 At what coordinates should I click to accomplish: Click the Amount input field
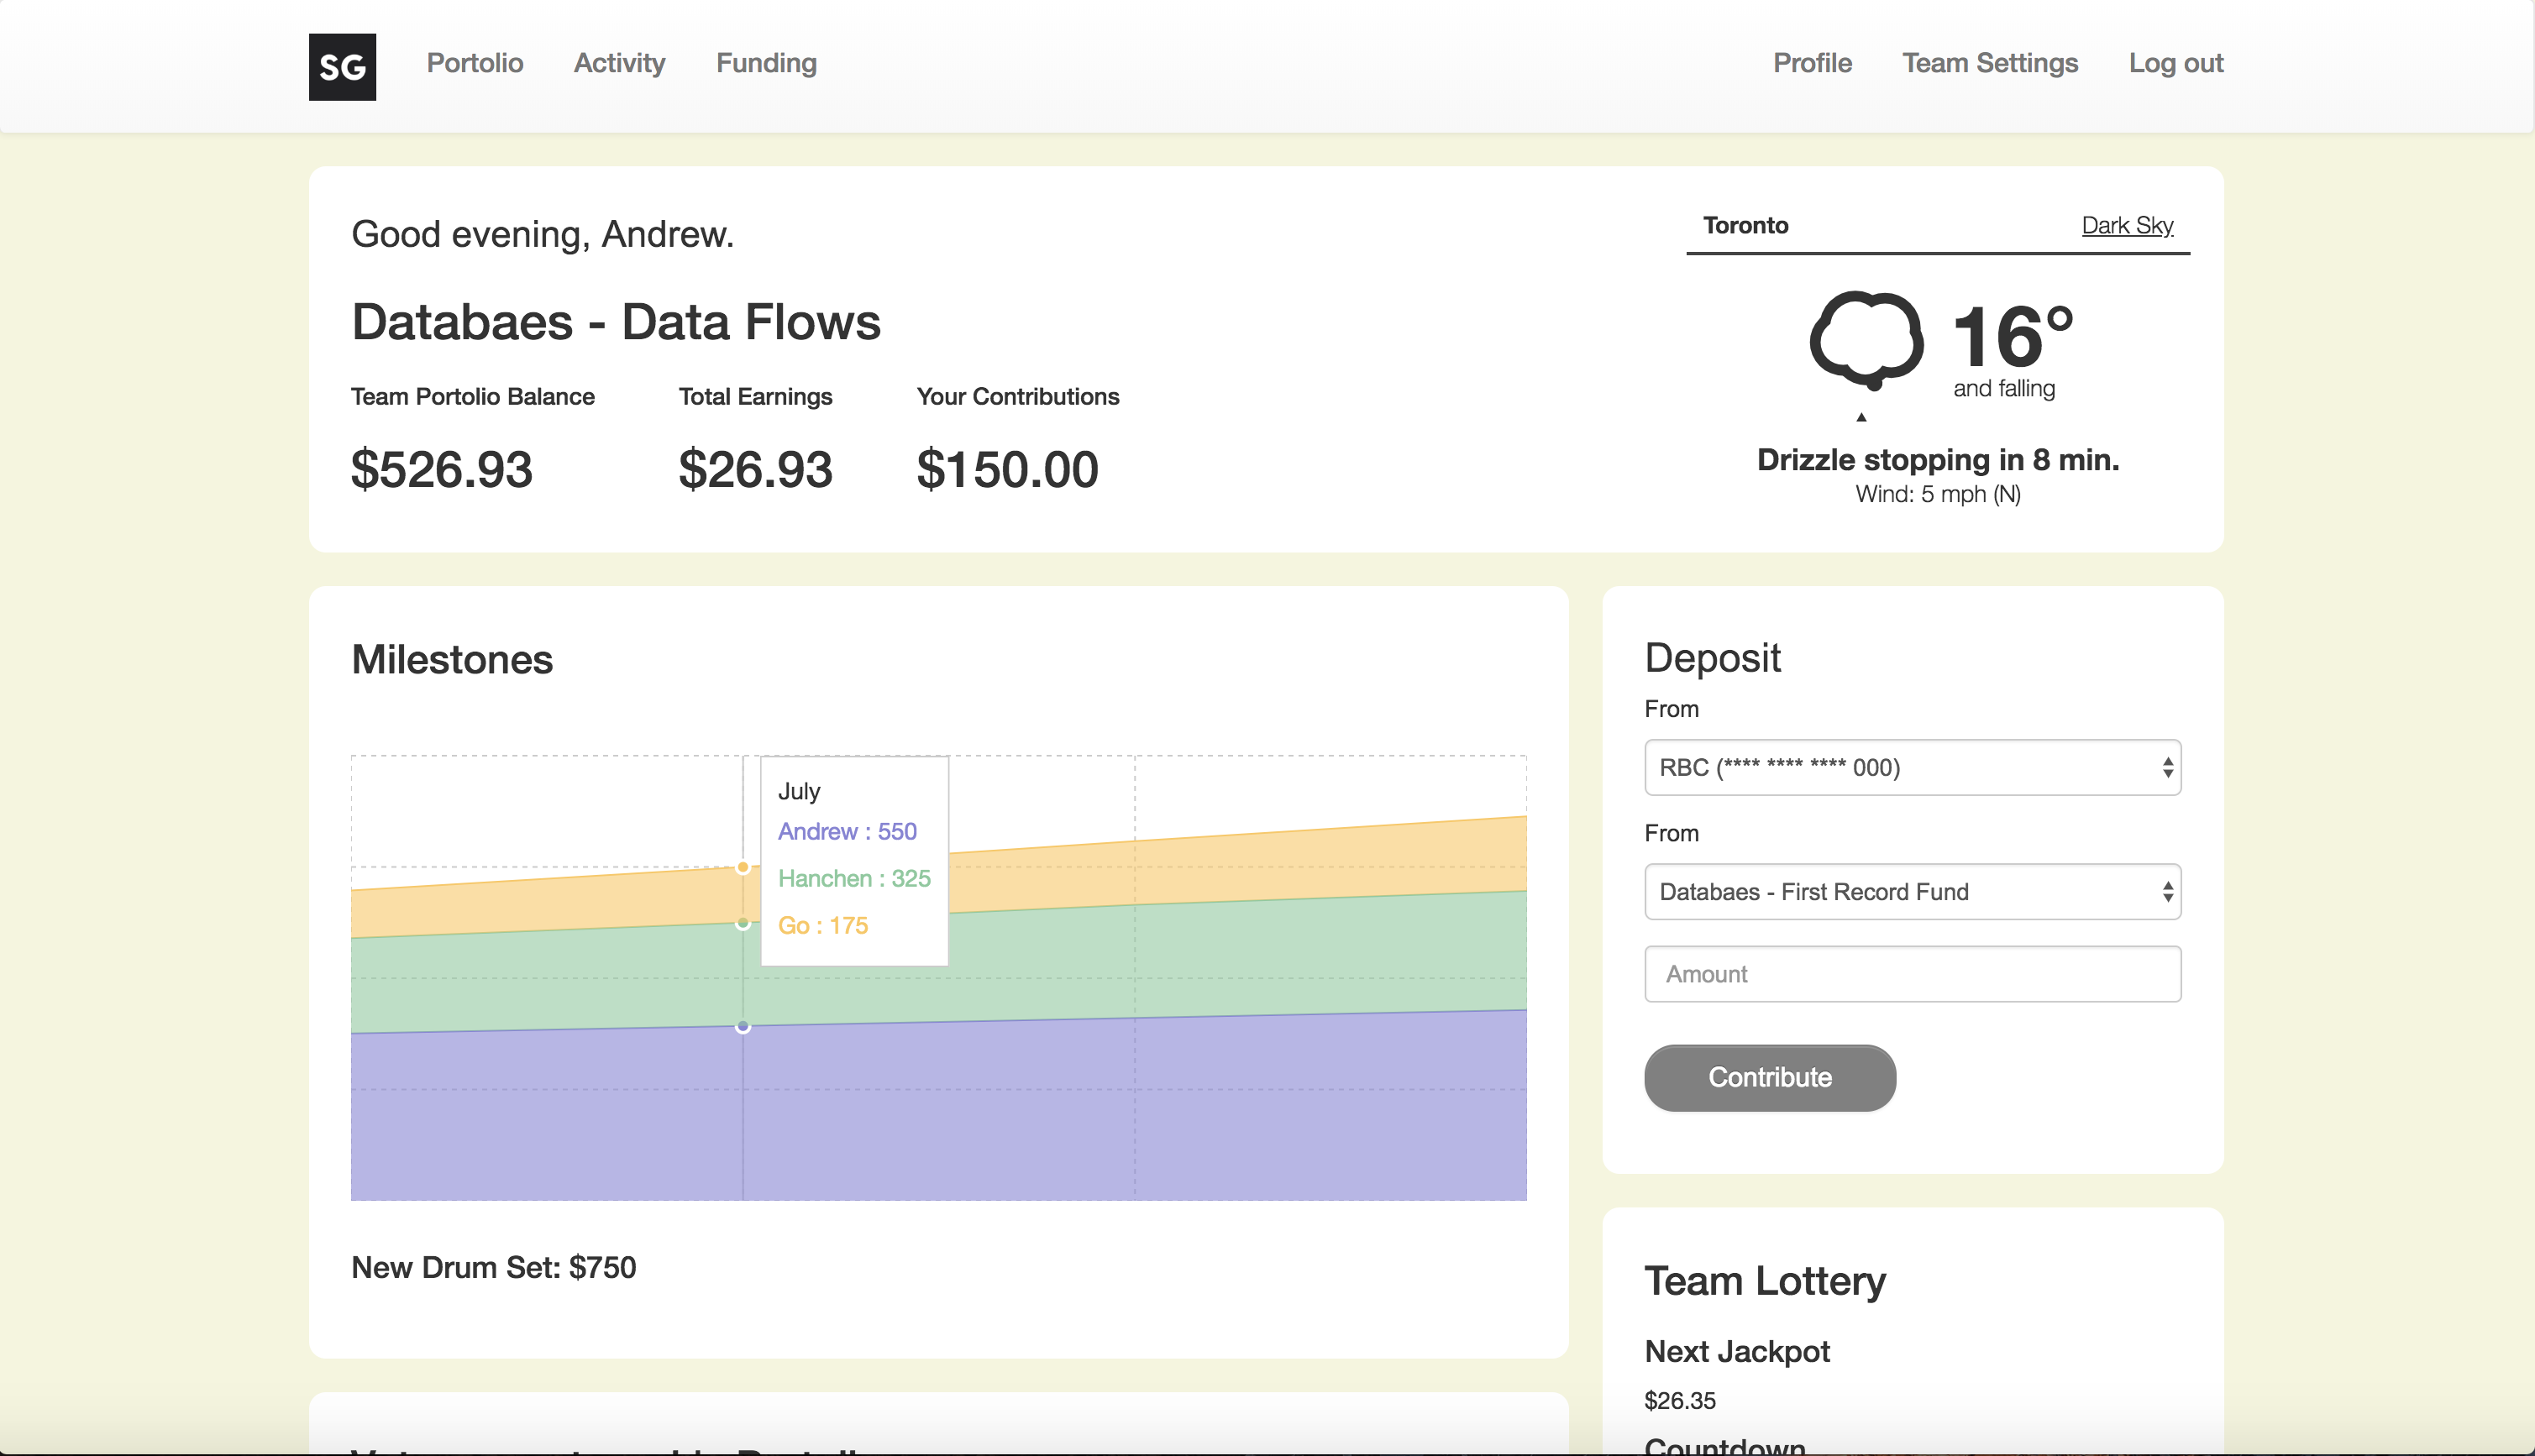[1911, 973]
